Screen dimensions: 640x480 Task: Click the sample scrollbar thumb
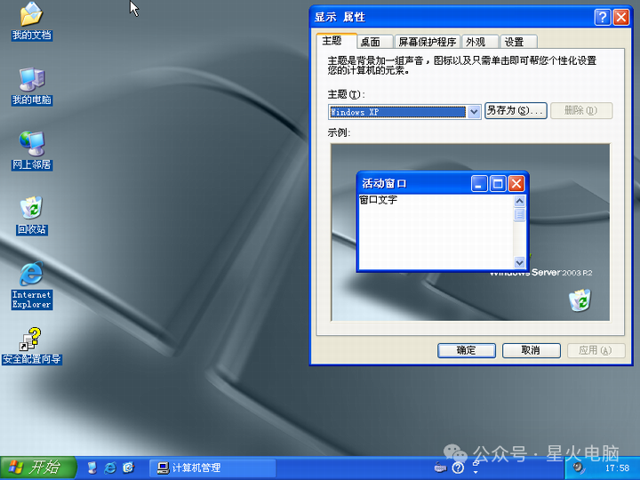pos(519,214)
